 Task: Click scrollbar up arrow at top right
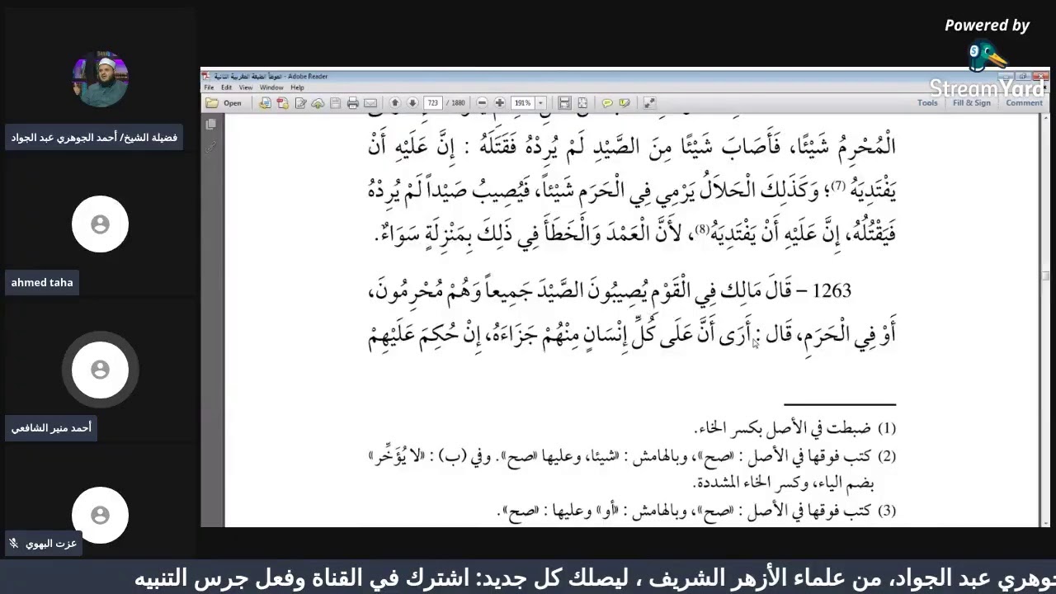tap(1045, 120)
